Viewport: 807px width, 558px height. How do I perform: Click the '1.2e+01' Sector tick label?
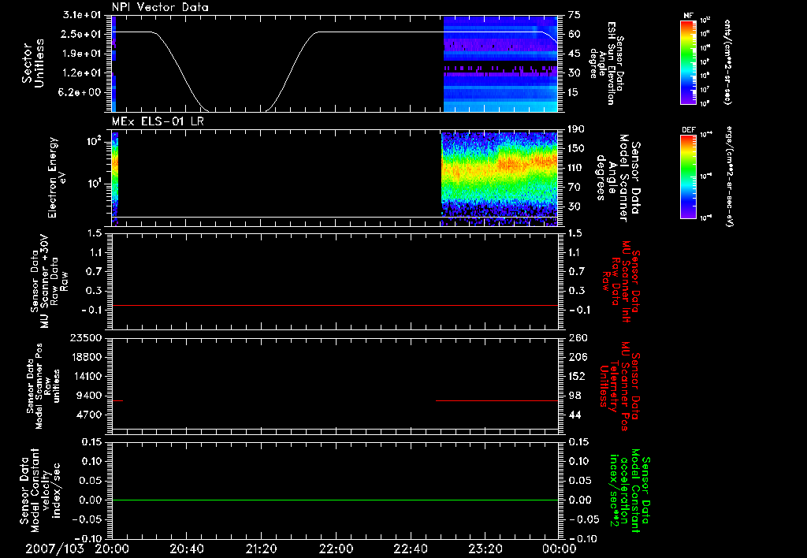[82, 73]
